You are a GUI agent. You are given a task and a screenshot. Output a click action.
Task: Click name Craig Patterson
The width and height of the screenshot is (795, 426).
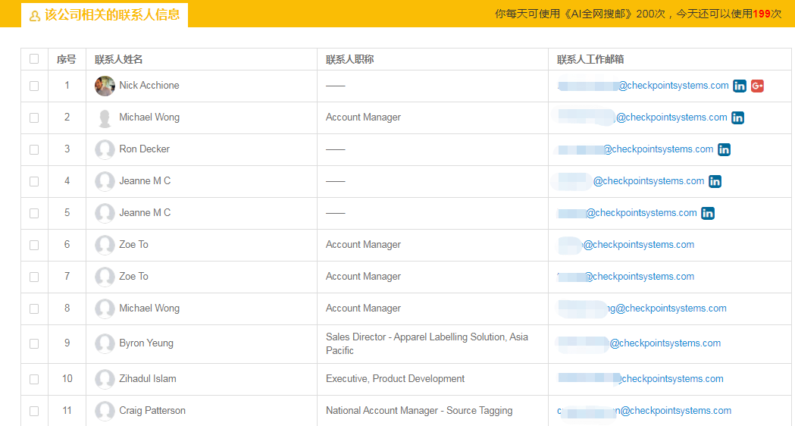[152, 411]
